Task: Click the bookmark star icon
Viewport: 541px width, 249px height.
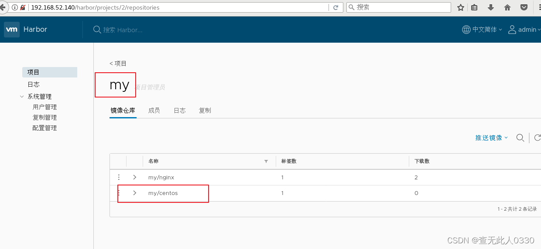Action: [461, 7]
